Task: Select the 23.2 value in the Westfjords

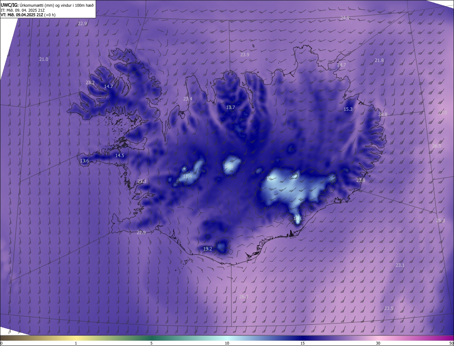Action: point(90,83)
